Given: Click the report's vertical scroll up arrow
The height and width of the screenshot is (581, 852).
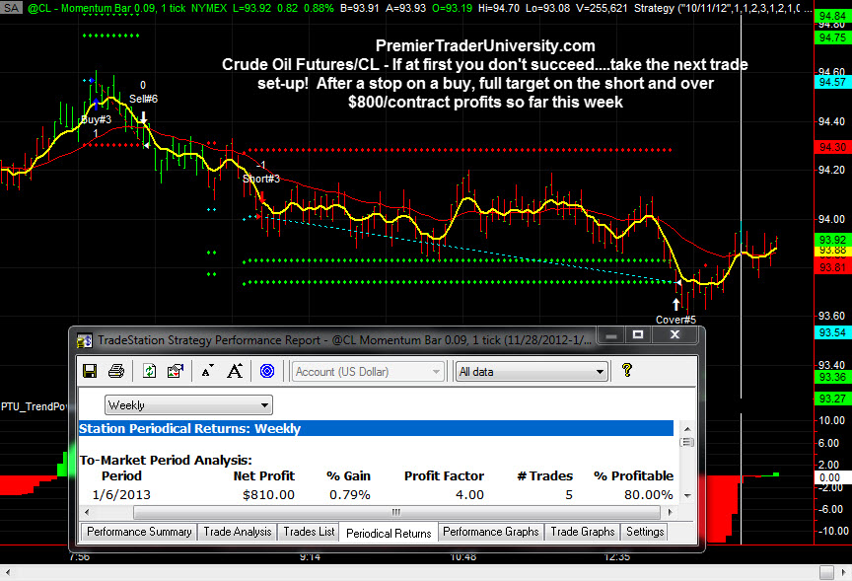Looking at the screenshot, I should tap(687, 429).
